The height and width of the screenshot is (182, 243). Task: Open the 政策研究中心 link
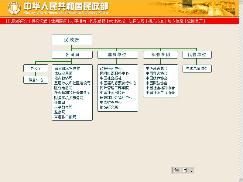click(x=111, y=69)
